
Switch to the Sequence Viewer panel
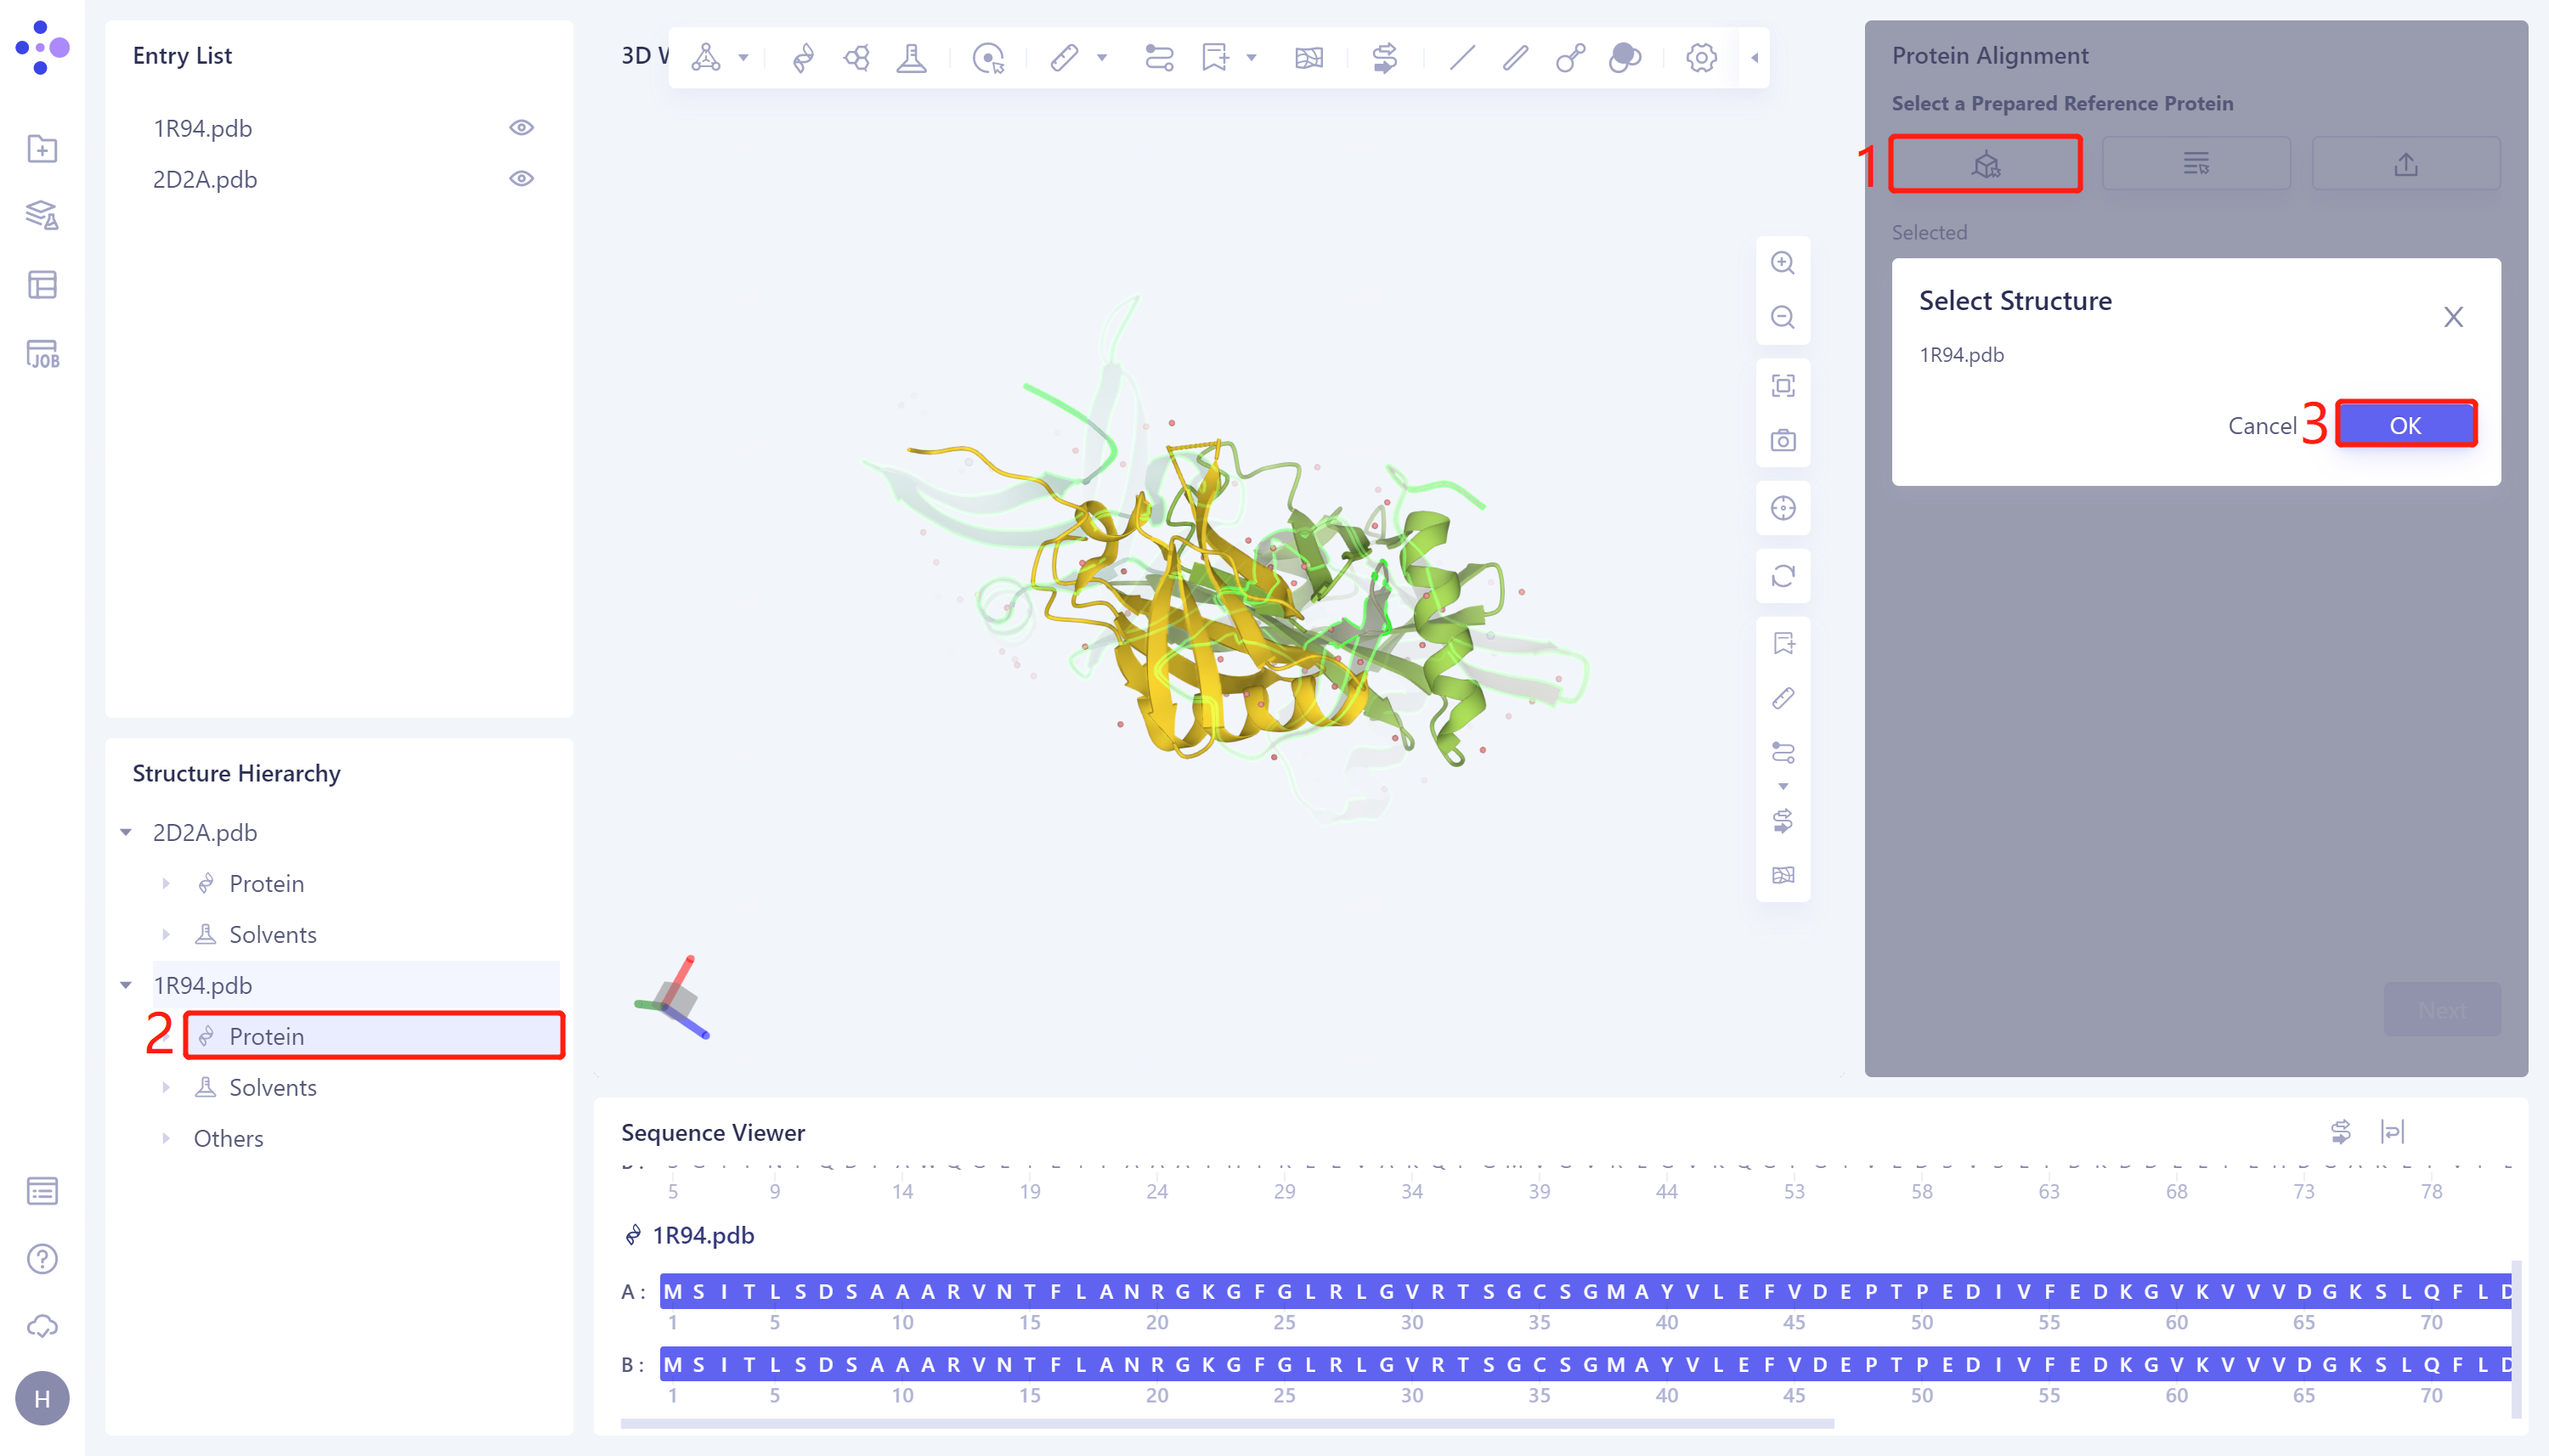point(712,1132)
